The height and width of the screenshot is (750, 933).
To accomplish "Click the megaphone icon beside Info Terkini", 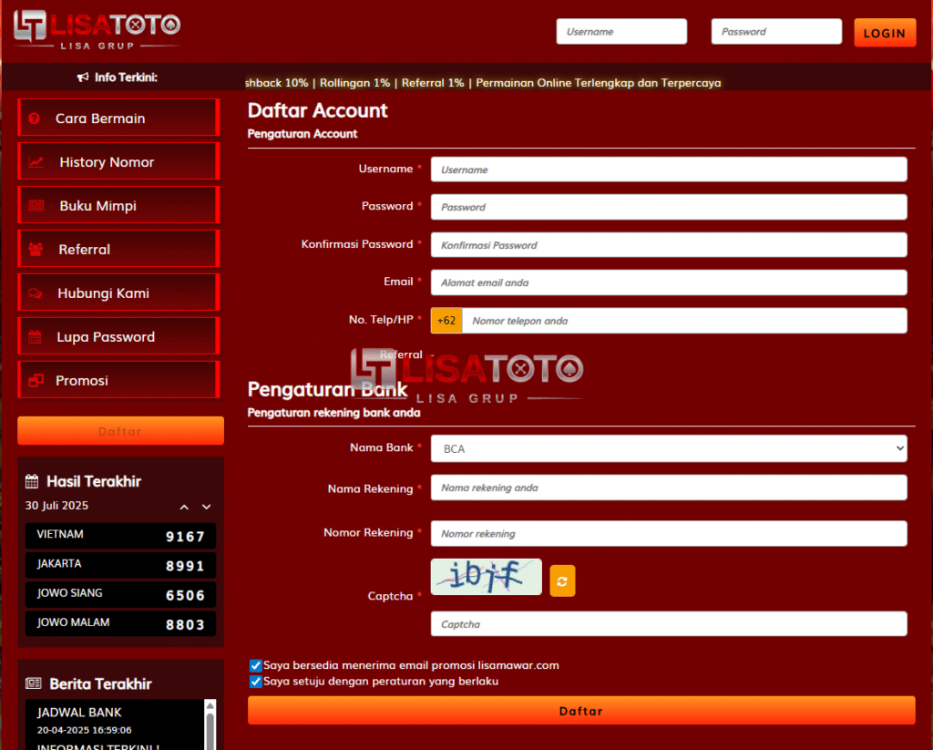I will point(83,77).
